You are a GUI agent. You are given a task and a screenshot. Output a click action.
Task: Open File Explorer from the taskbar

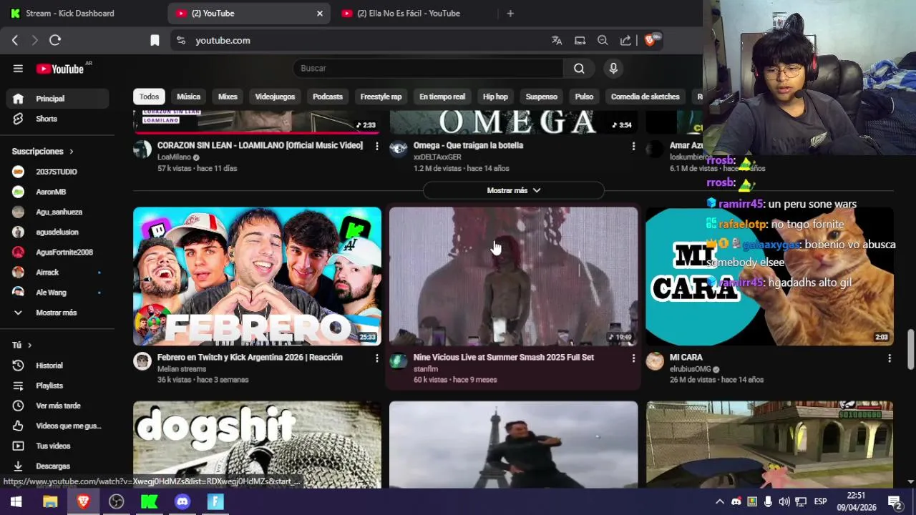[x=50, y=502]
